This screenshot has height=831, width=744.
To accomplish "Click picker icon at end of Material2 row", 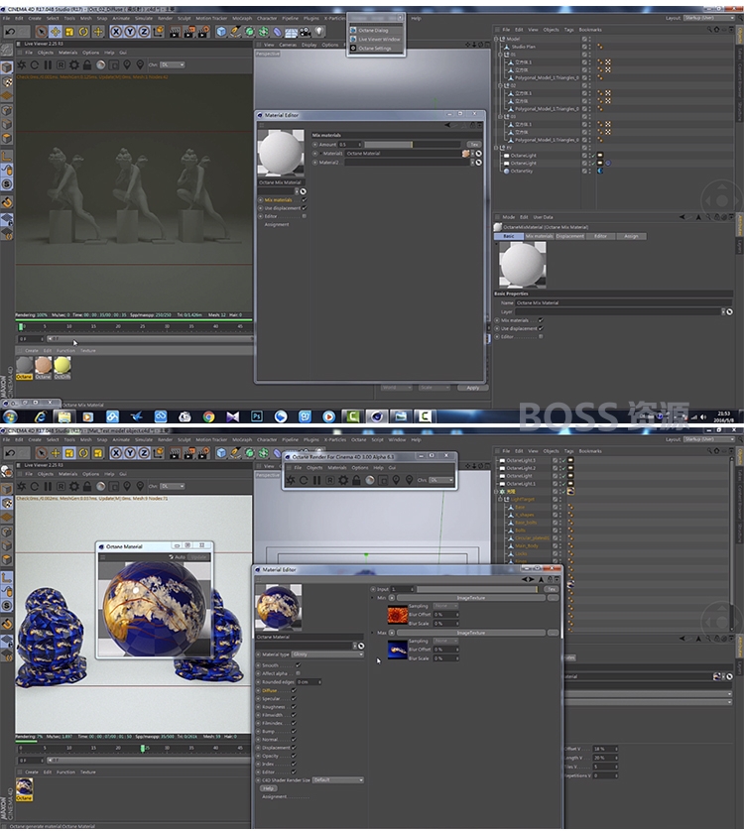I will pyautogui.click(x=479, y=163).
